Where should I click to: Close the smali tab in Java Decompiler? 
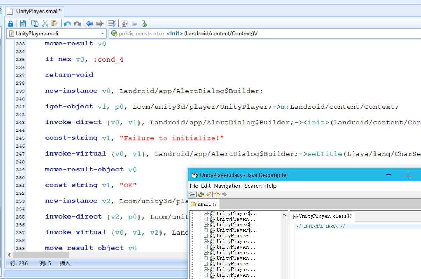[x=214, y=204]
